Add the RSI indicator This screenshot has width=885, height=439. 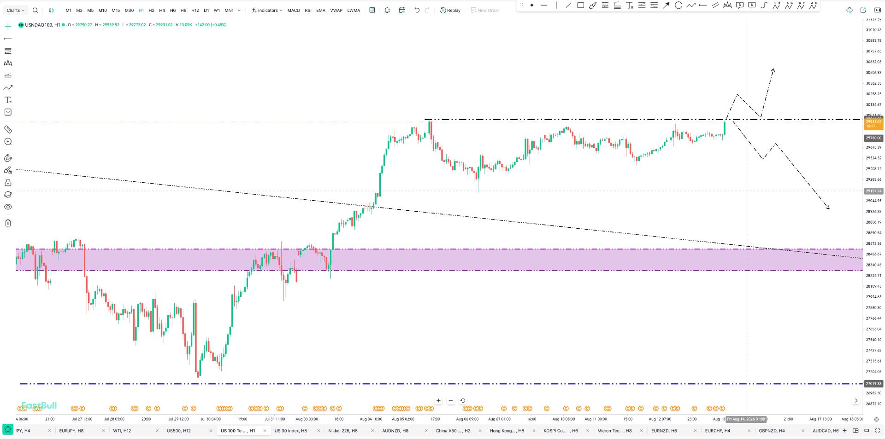point(308,10)
